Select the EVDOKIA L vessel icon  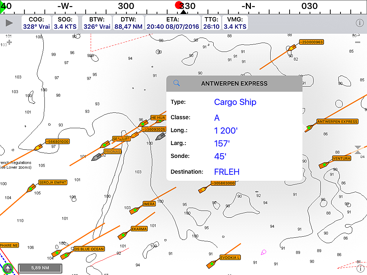[211, 264]
